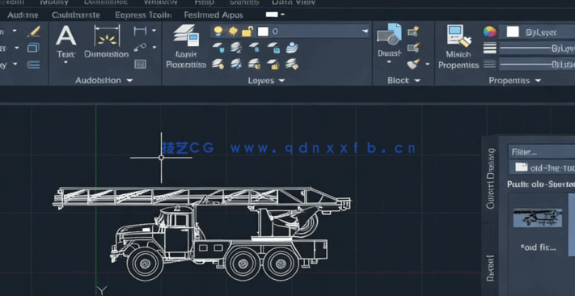Click the Insert block icon
The image size is (575, 296).
390,35
